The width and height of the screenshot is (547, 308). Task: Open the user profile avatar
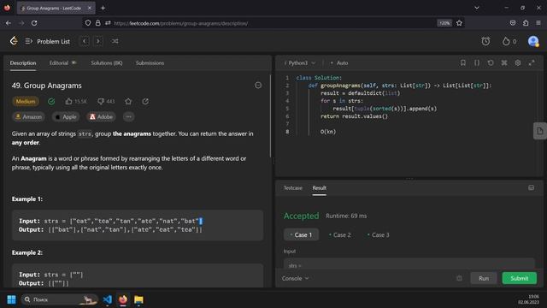click(533, 41)
